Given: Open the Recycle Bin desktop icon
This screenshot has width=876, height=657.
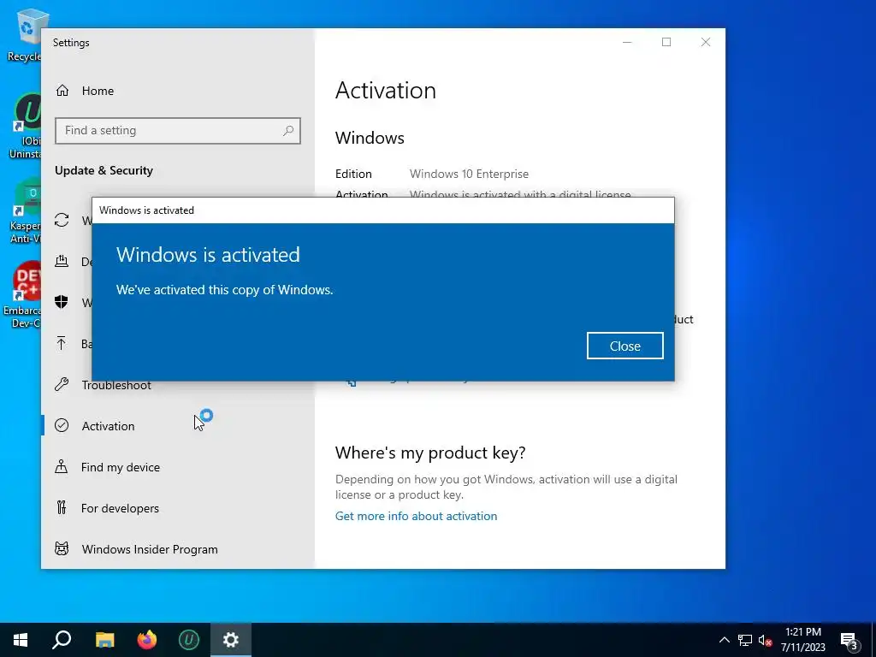Looking at the screenshot, I should [x=25, y=34].
